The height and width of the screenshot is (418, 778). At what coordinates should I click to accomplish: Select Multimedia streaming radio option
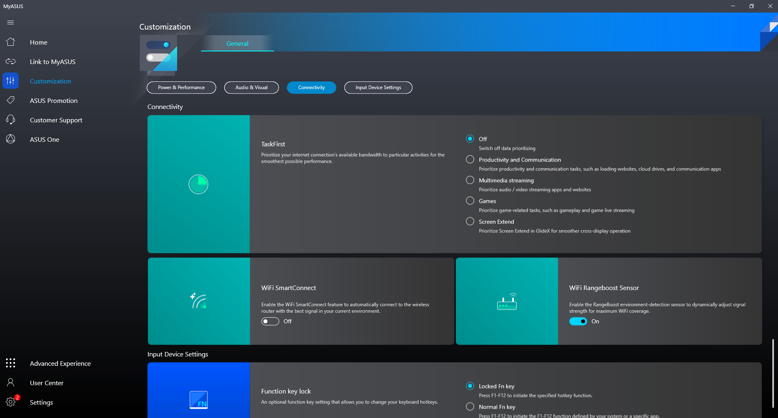pos(470,180)
